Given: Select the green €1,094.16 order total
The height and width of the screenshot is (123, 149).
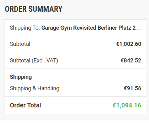Looking at the screenshot, I should pos(127,105).
